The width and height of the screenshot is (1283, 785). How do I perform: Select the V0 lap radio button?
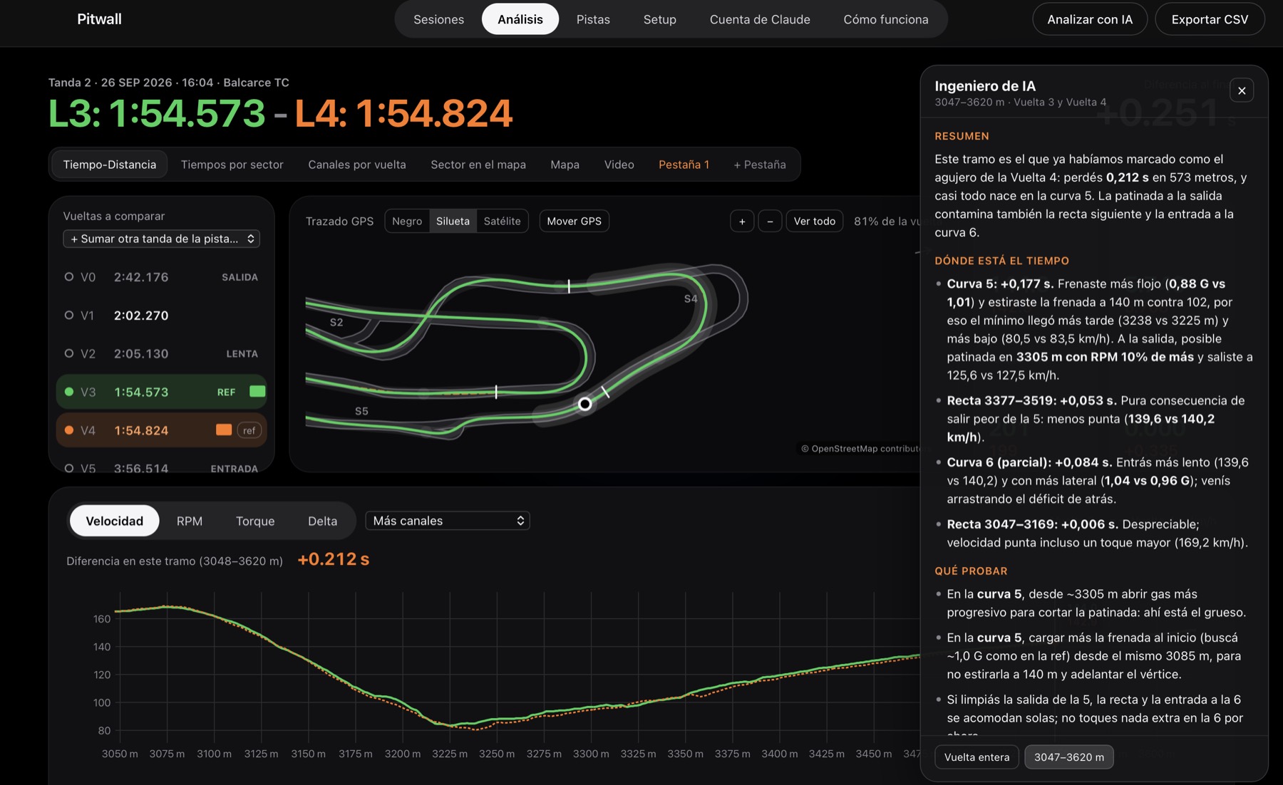pos(69,276)
